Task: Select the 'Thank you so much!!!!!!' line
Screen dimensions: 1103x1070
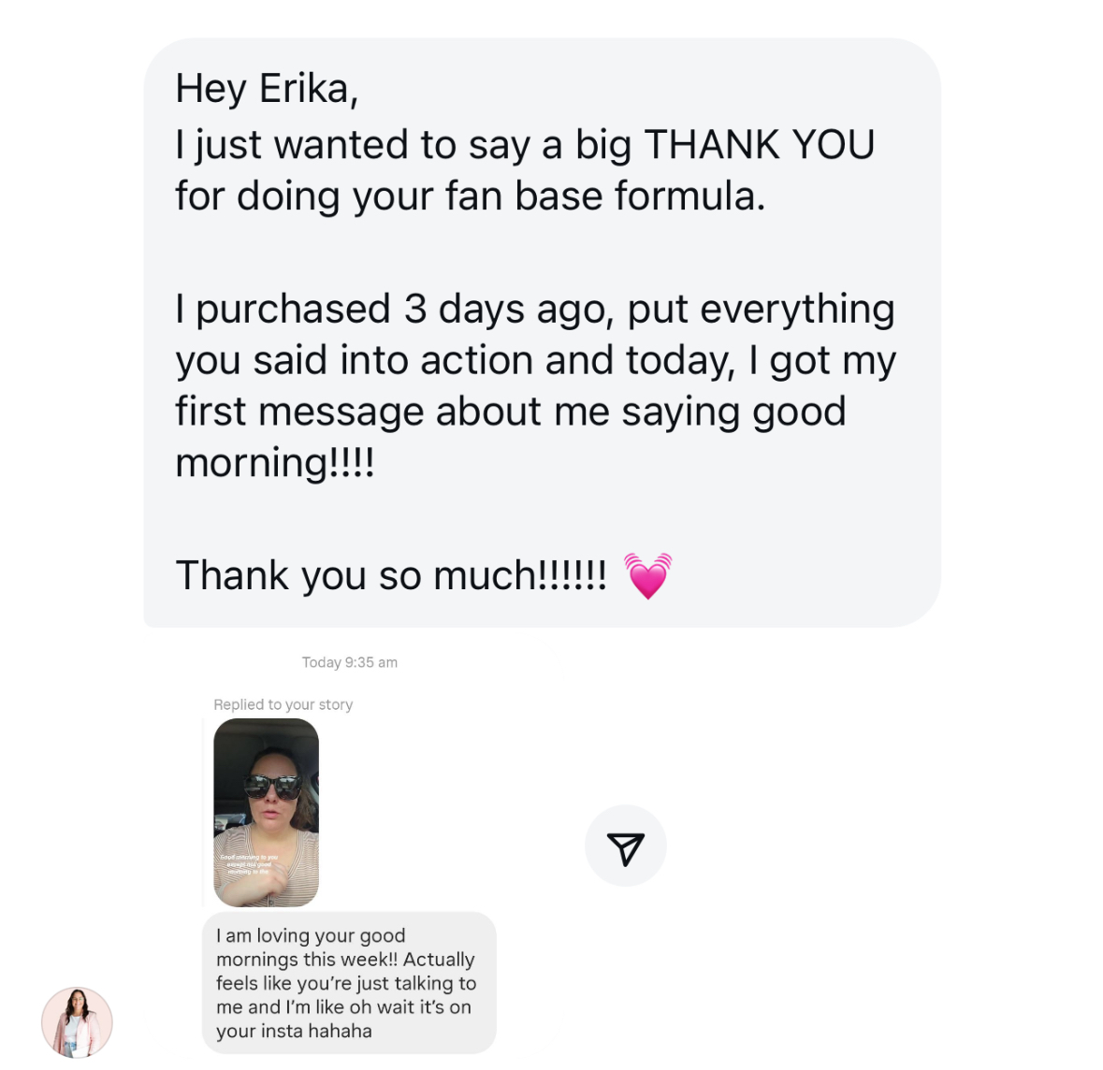Action: (391, 575)
